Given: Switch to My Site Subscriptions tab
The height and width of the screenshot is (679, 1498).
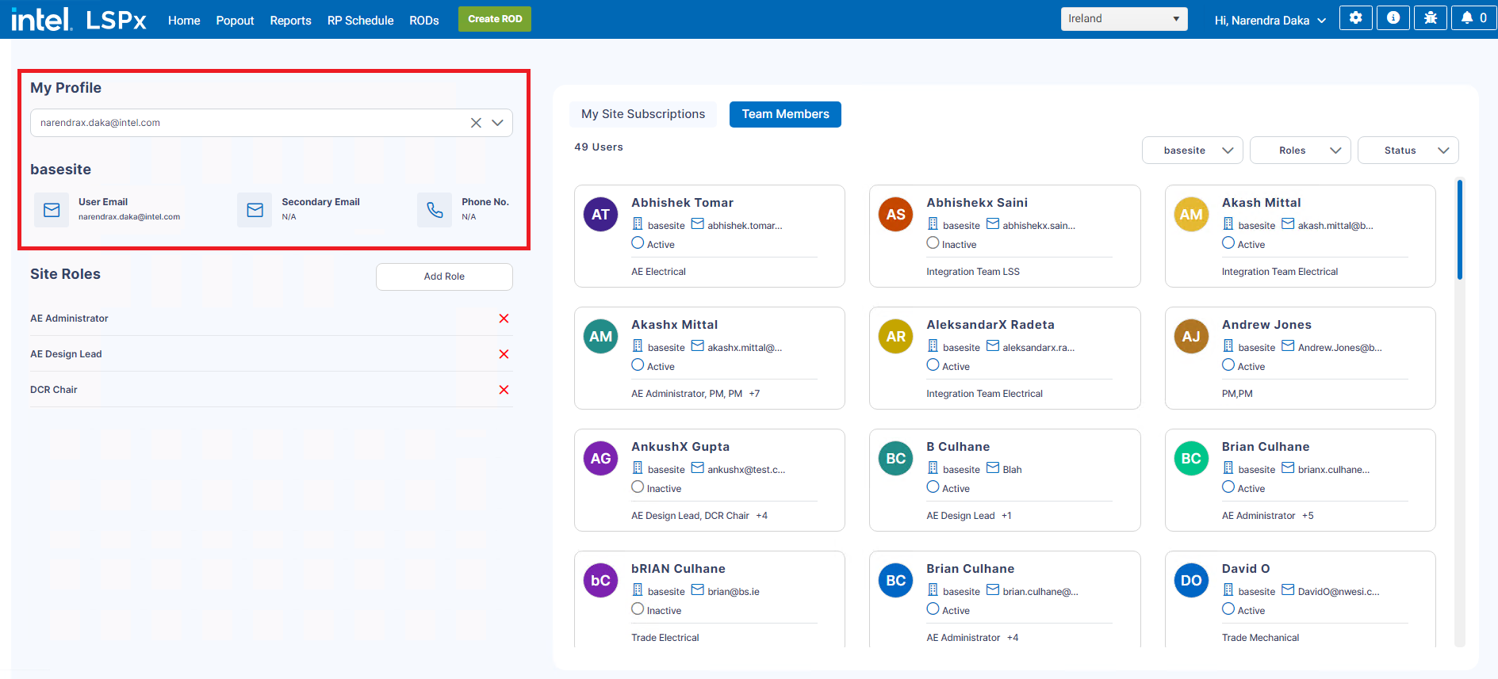Looking at the screenshot, I should 642,114.
